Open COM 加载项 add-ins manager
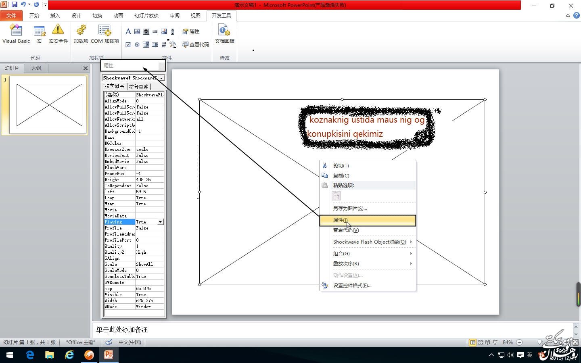The image size is (581, 363). click(x=105, y=34)
